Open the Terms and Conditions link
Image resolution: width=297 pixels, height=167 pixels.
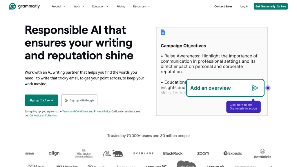[x=75, y=111]
